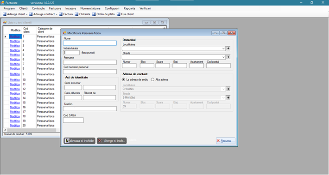Open the Nomenclatoare menu

[x=90, y=8]
